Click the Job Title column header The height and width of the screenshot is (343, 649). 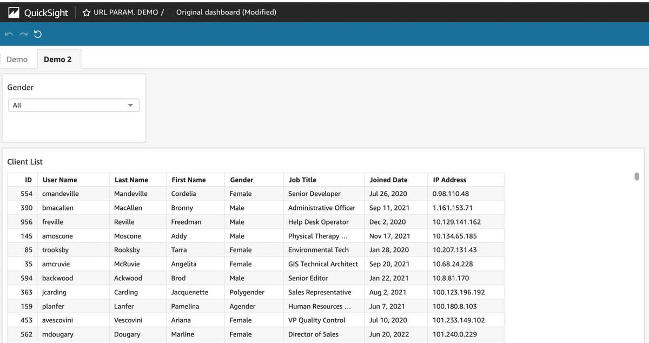tap(302, 180)
